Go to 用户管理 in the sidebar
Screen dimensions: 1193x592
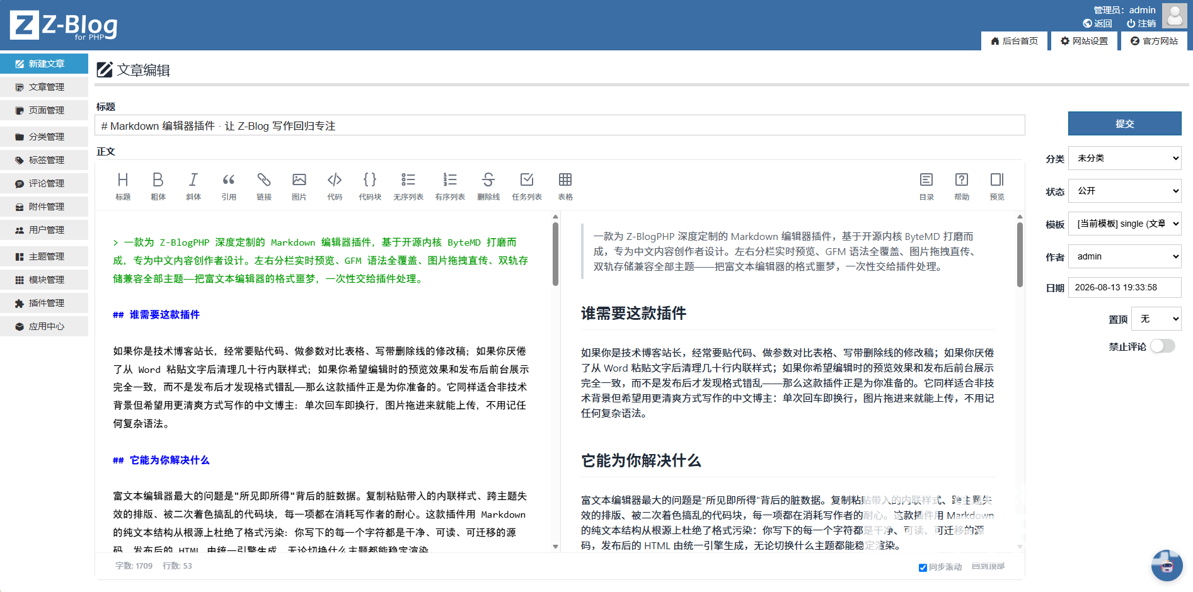[44, 230]
